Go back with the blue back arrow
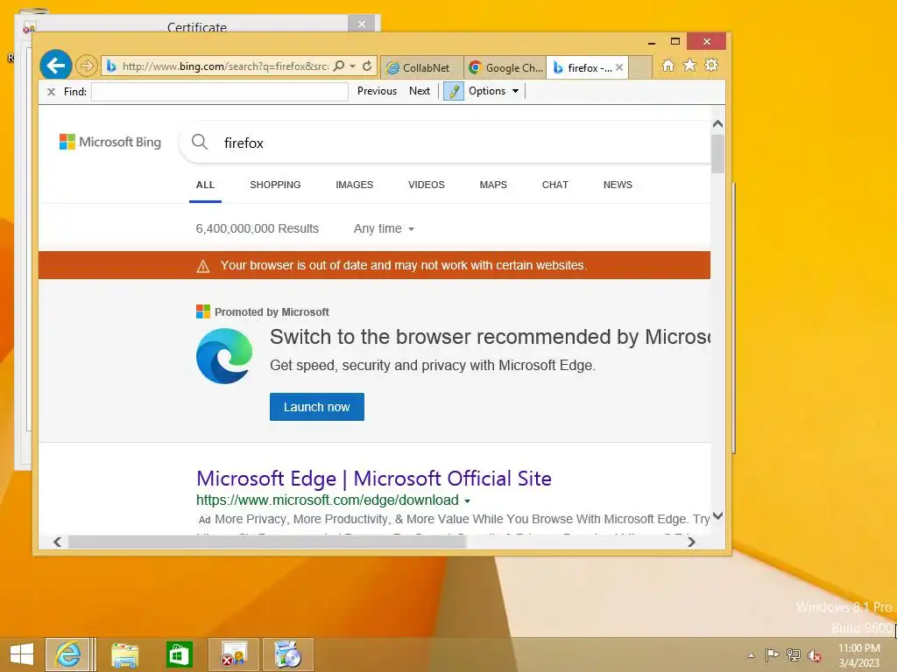Image resolution: width=897 pixels, height=672 pixels. pyautogui.click(x=55, y=66)
